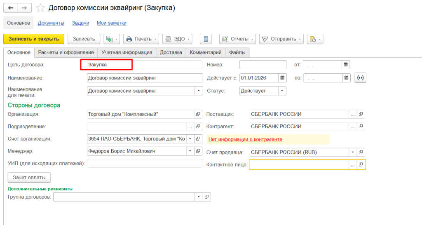Click the Номер input field

pyautogui.click(x=263, y=64)
